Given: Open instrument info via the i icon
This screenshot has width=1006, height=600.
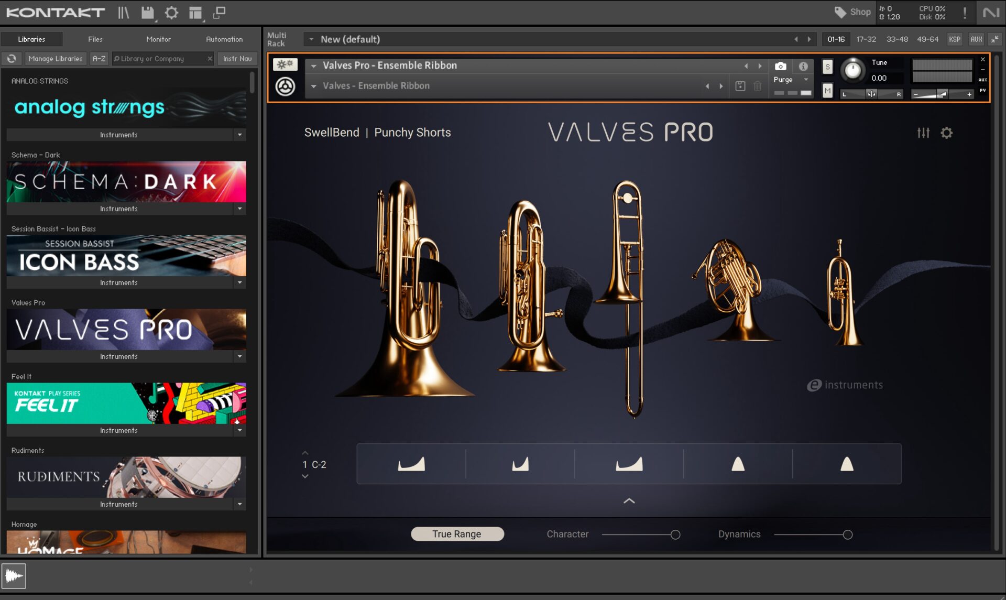Looking at the screenshot, I should 803,66.
